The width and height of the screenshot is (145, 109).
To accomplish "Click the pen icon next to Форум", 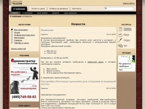I will coord(120,40).
